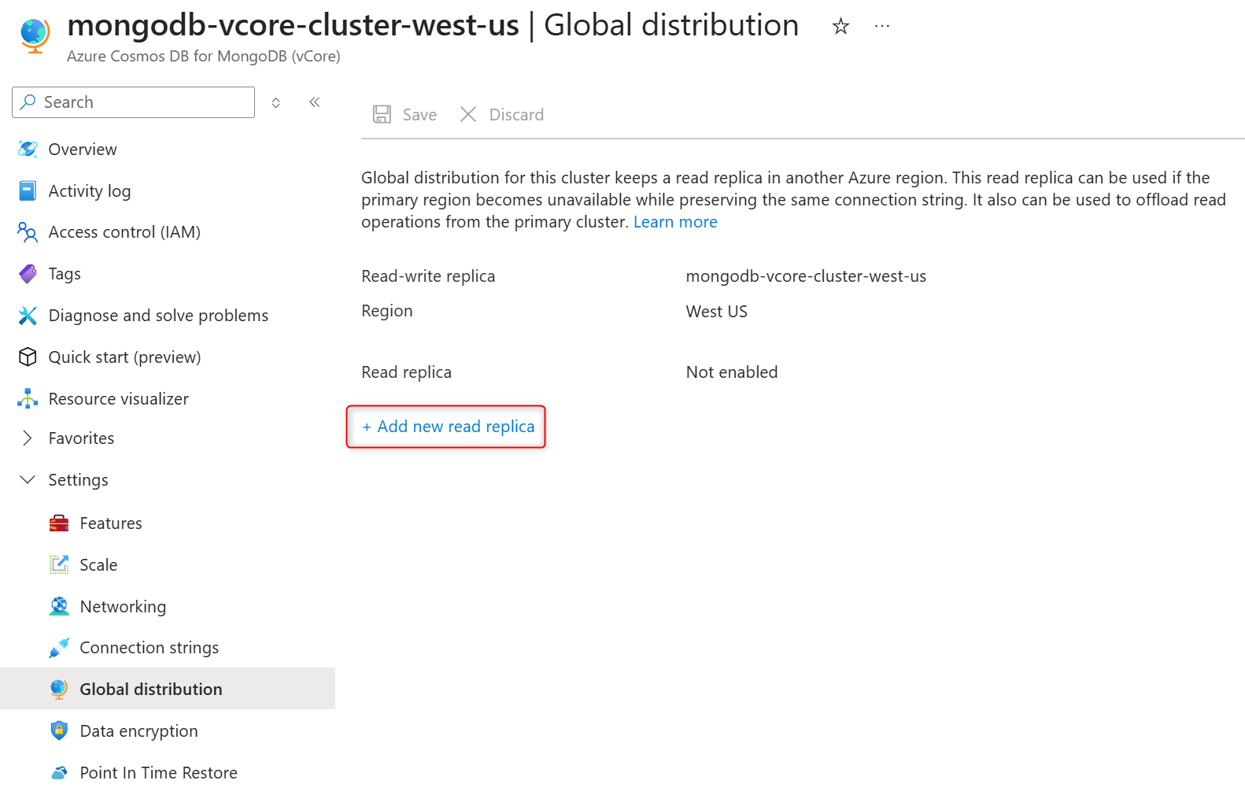Image resolution: width=1245 pixels, height=795 pixels.
Task: Click the favorite star icon next to title
Action: coord(840,27)
